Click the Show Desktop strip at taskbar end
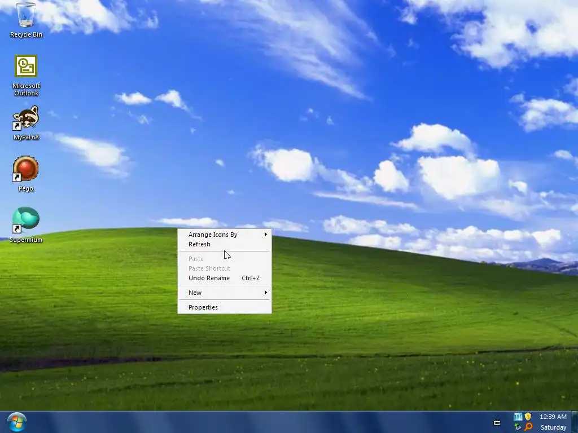 [575, 422]
